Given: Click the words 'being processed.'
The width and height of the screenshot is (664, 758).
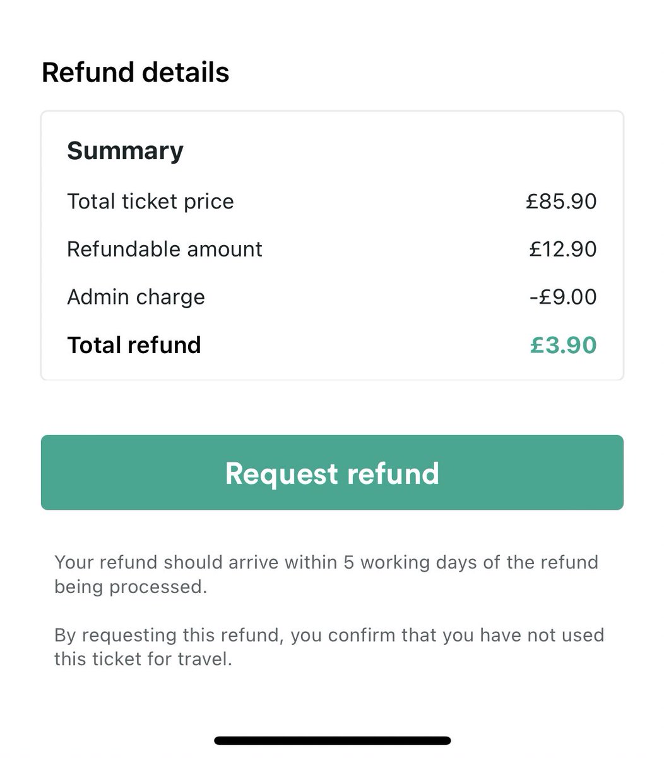Looking at the screenshot, I should 131,587.
